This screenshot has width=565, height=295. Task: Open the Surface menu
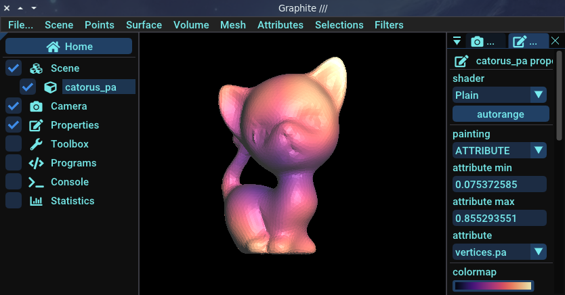144,25
